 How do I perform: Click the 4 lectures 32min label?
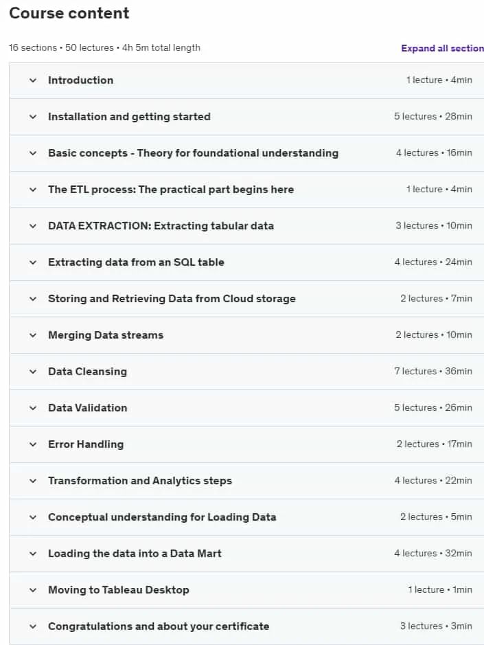tap(433, 553)
